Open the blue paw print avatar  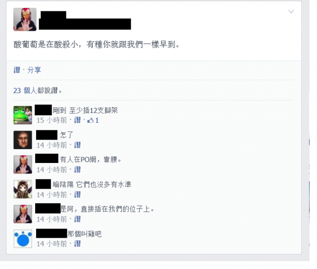coord(23,239)
